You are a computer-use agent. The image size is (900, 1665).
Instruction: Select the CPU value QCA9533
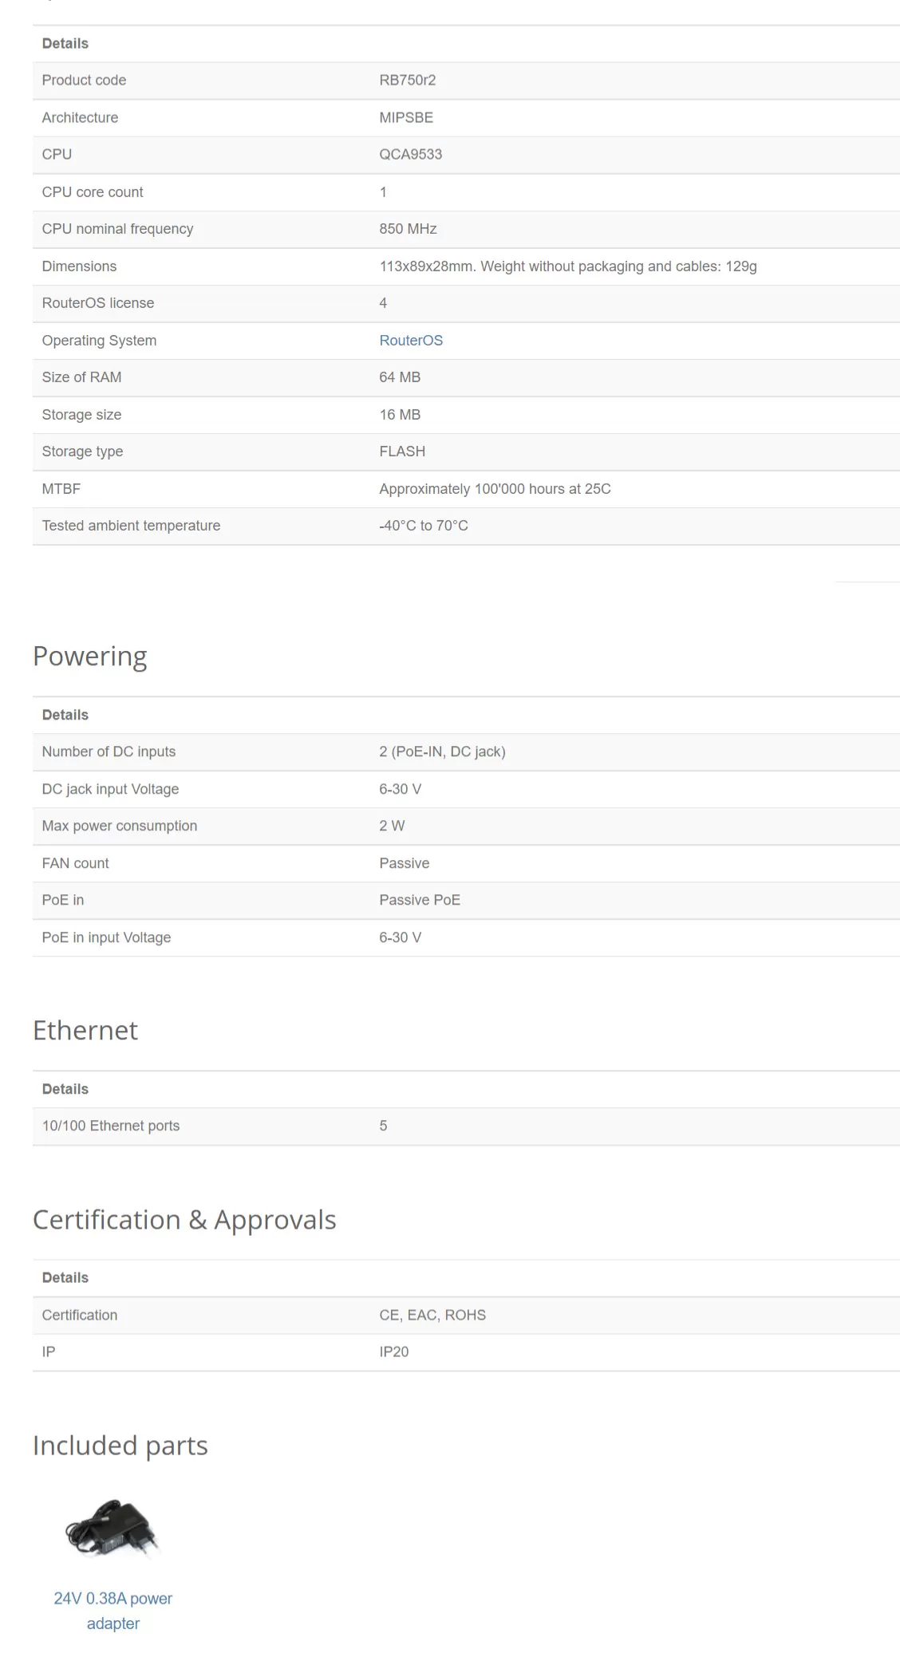click(x=411, y=155)
